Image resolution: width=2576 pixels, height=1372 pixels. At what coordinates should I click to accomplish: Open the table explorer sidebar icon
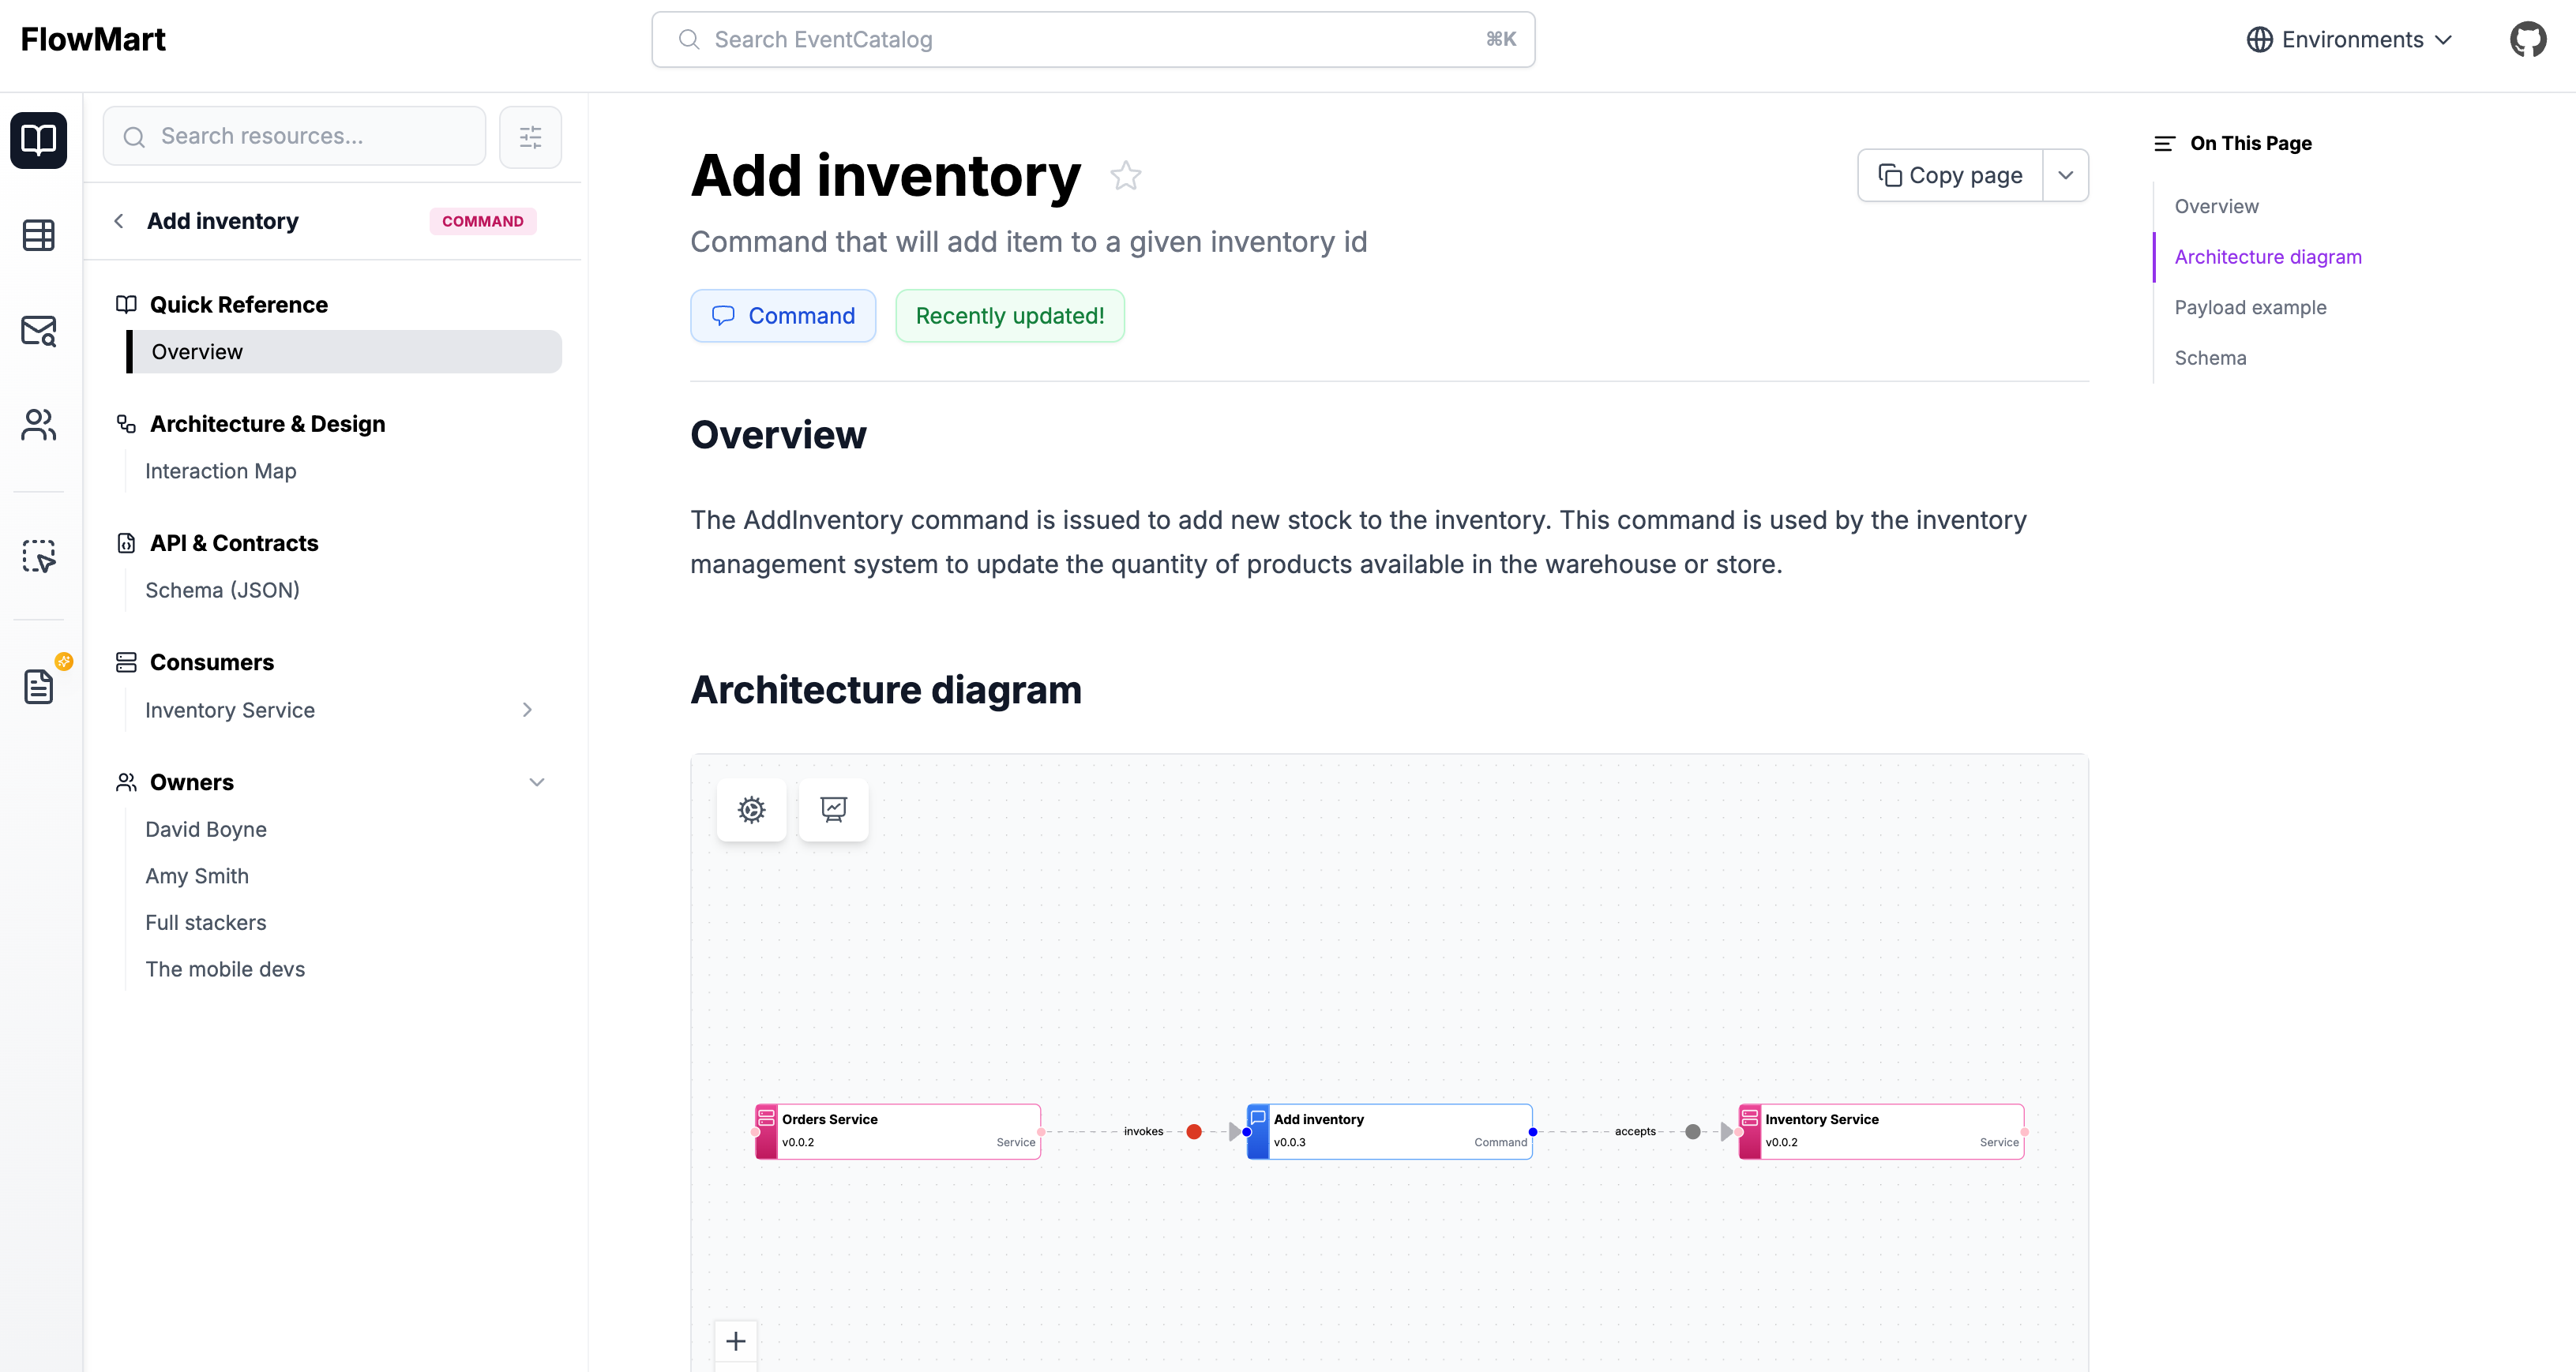39,235
